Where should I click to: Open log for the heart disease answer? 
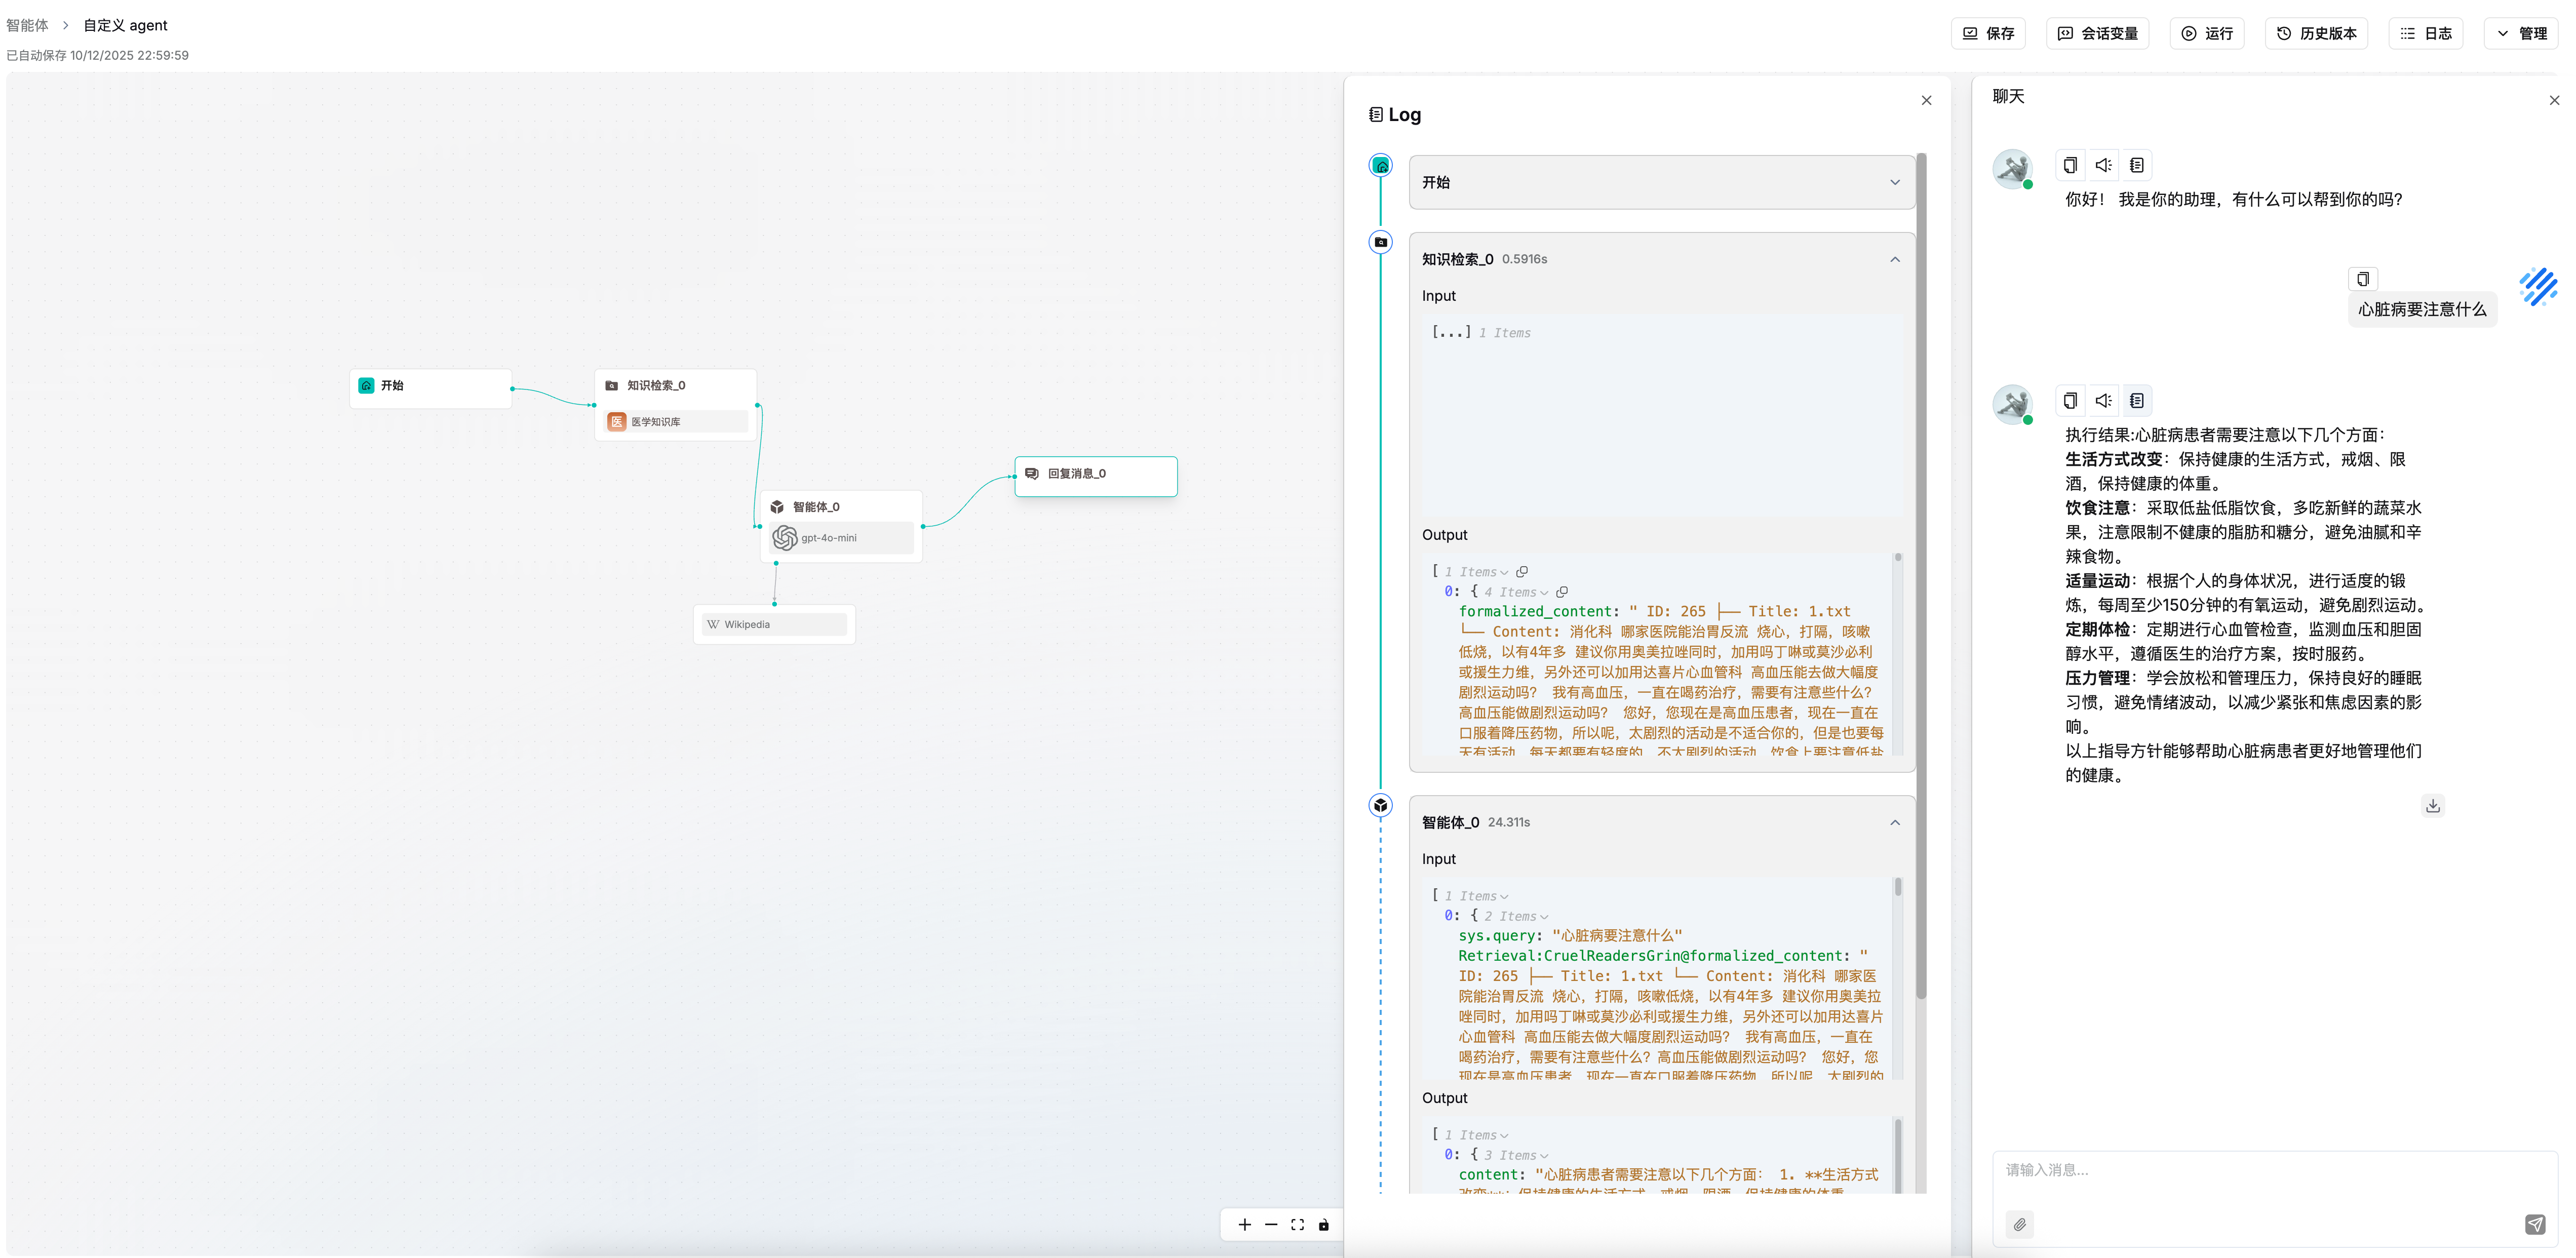(2136, 401)
